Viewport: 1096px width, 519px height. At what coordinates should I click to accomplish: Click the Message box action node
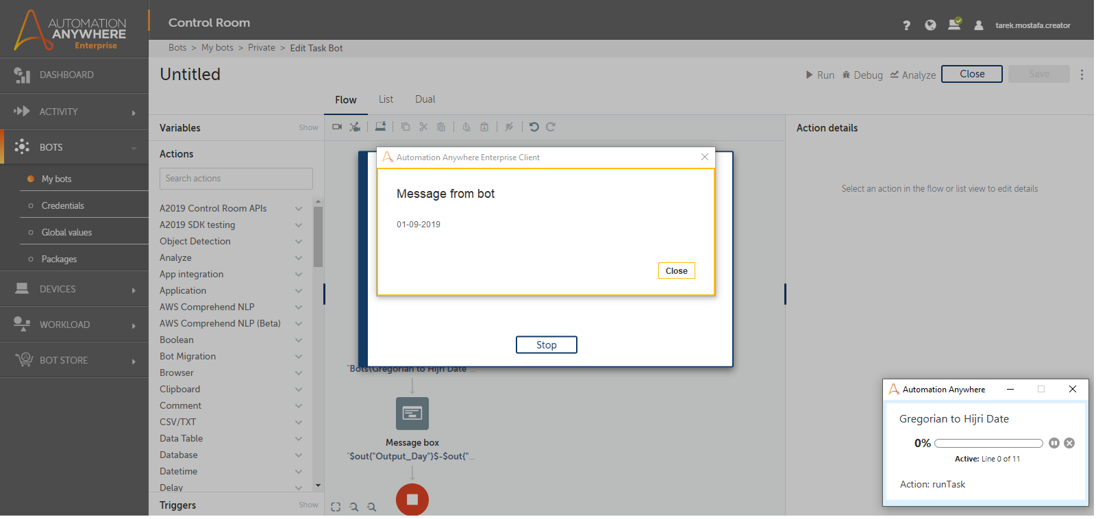412,414
